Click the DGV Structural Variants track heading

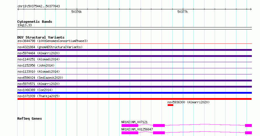[x=41, y=37]
